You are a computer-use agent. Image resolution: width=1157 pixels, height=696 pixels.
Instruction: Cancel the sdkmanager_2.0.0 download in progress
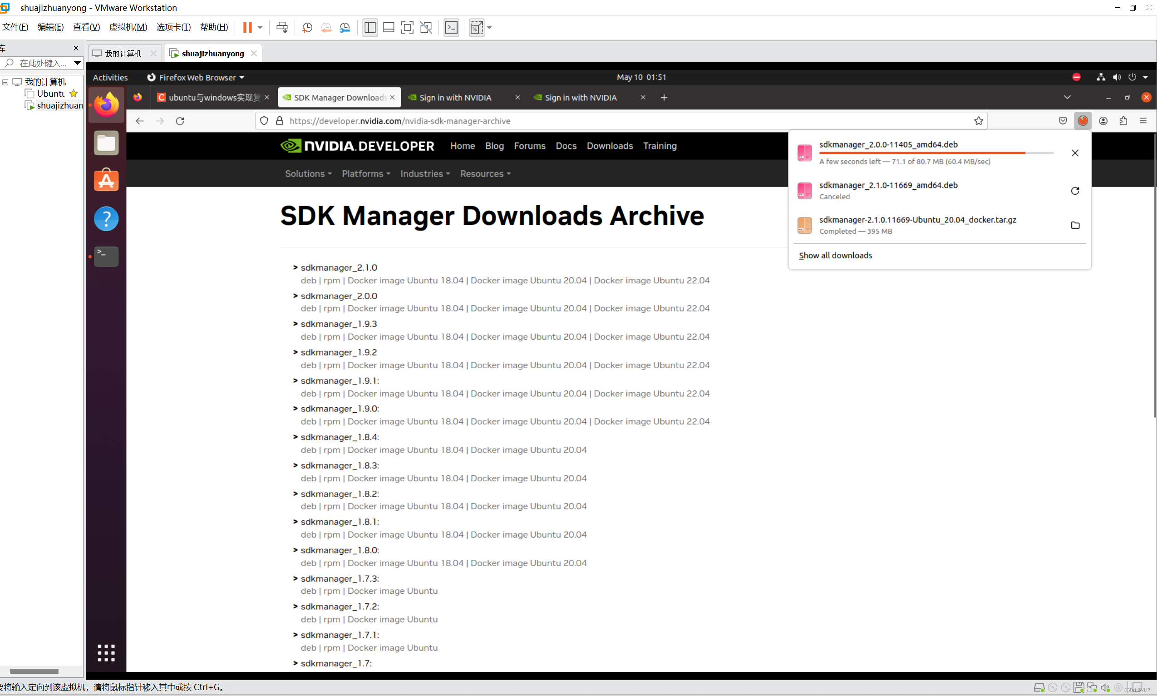pyautogui.click(x=1074, y=153)
